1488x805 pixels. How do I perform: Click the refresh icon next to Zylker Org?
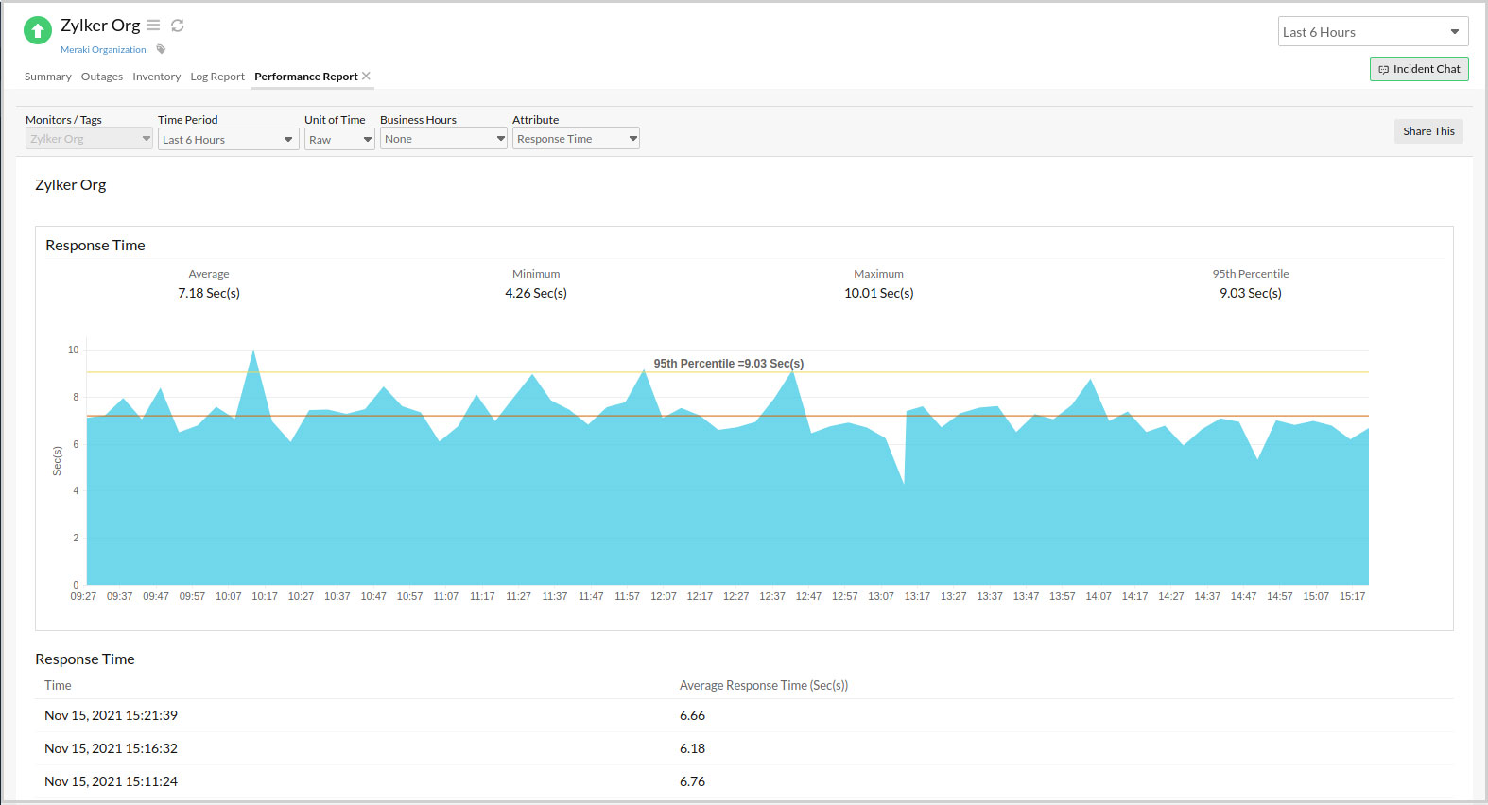point(178,26)
